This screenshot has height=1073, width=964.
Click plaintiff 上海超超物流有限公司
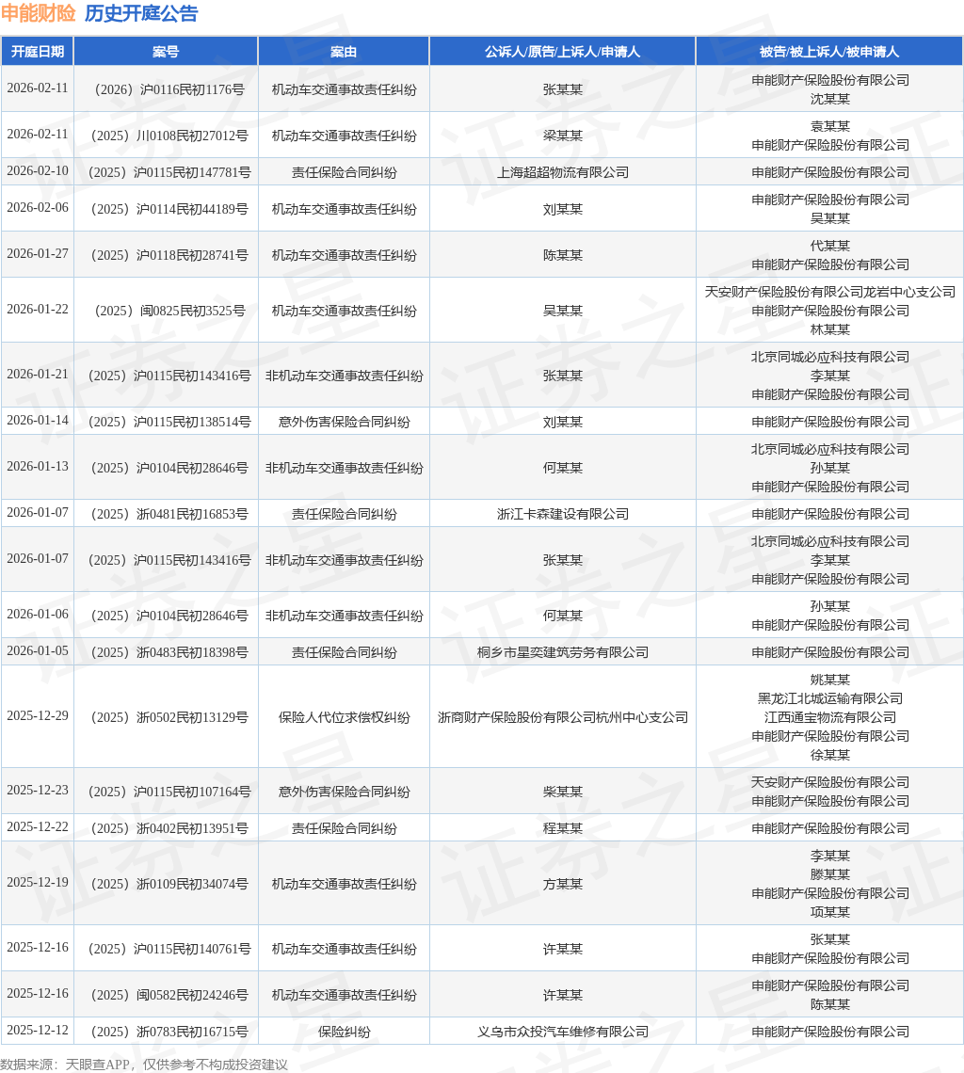point(563,172)
